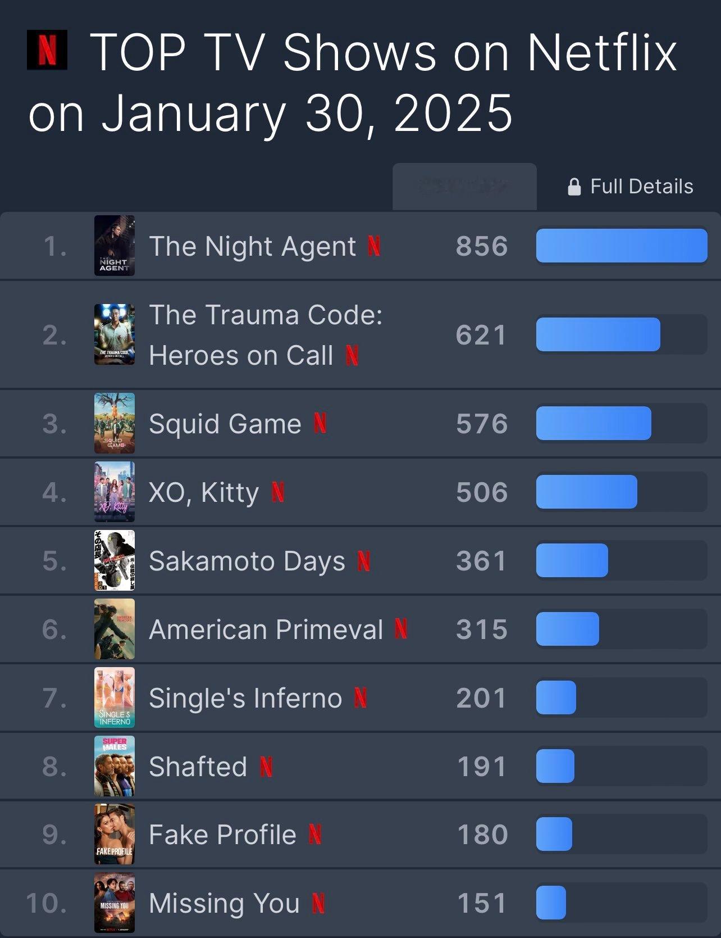721x938 pixels.
Task: Click the XO, Kitty score 506
Action: [482, 492]
